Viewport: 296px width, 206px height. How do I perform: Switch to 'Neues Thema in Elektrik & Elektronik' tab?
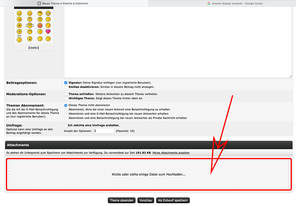point(74,4)
